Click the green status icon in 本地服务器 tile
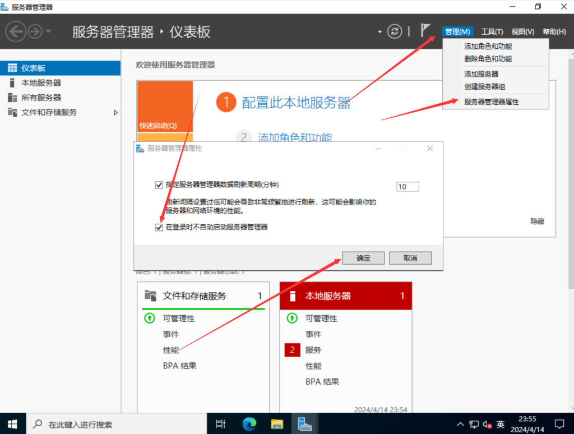574x434 pixels. (x=292, y=318)
